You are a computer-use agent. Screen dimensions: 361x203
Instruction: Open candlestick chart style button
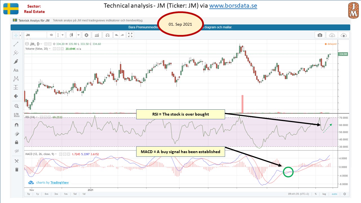click(x=71, y=35)
